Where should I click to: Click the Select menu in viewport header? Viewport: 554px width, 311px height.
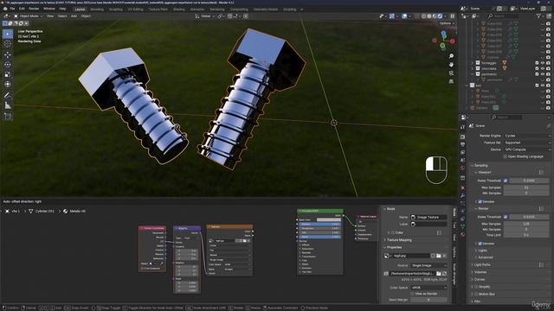pos(62,16)
